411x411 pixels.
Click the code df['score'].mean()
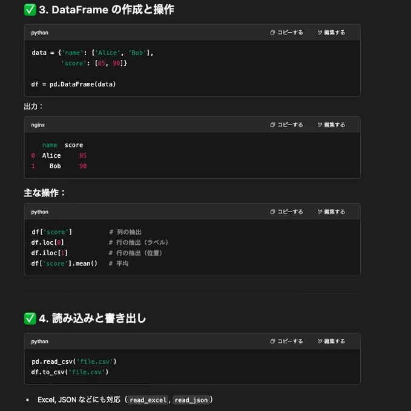point(64,264)
